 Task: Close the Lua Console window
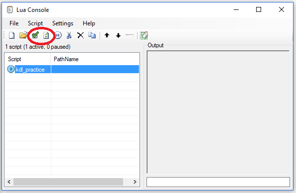pyautogui.click(x=282, y=9)
